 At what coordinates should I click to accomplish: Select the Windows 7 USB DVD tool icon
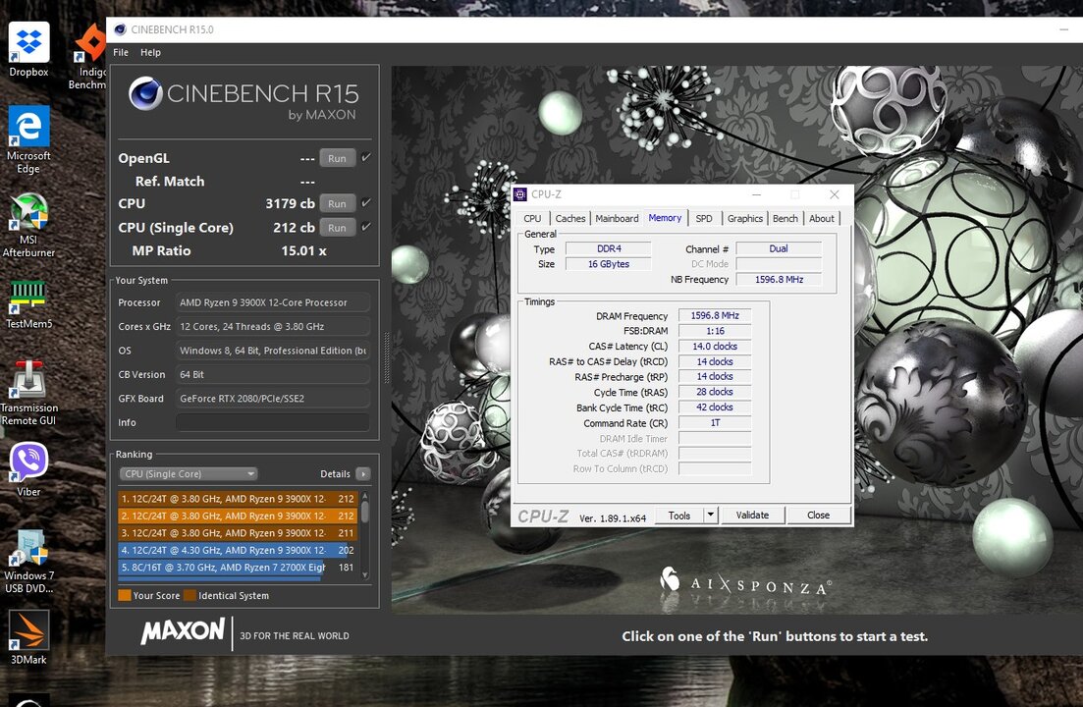click(28, 562)
